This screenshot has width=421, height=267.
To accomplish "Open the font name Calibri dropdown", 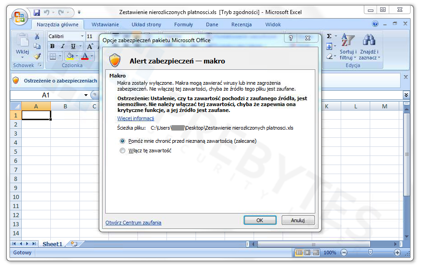I will [82, 36].
